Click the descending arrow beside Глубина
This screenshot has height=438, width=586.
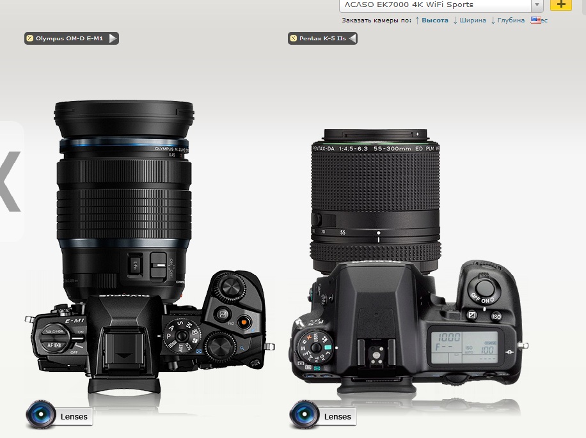point(493,20)
